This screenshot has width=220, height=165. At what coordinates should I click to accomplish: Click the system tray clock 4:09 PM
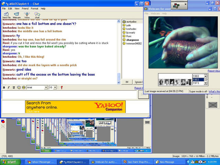[x=212, y=162]
